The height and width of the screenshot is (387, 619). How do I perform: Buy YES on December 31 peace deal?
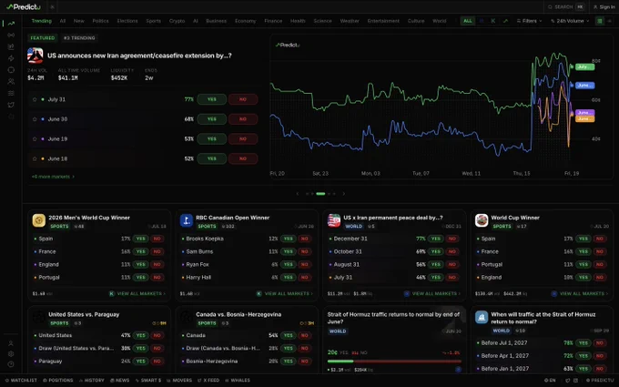[436, 239]
